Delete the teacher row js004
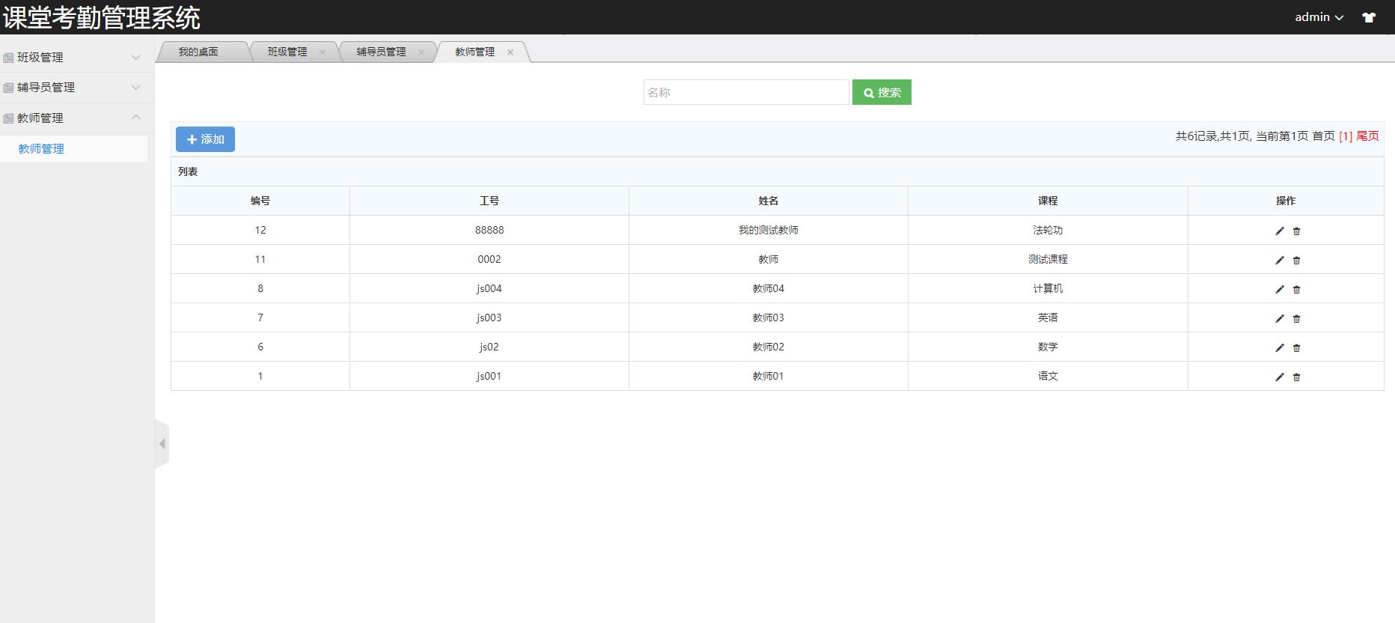 click(x=1296, y=289)
